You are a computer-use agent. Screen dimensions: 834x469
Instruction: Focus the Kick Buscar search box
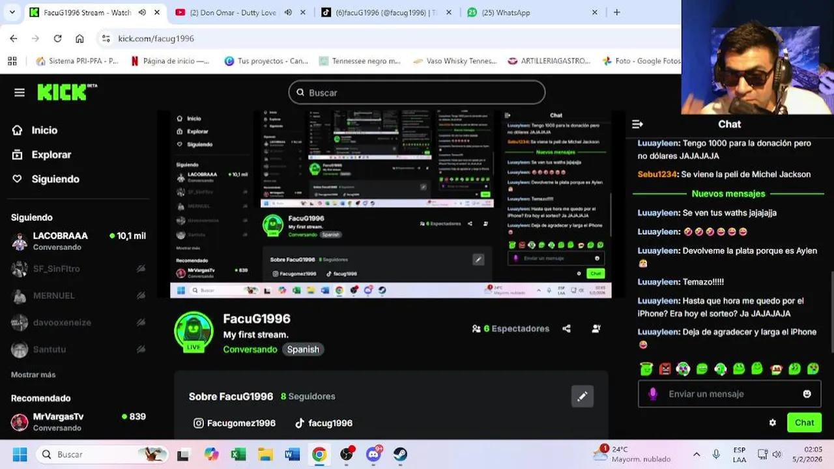pyautogui.click(x=417, y=92)
